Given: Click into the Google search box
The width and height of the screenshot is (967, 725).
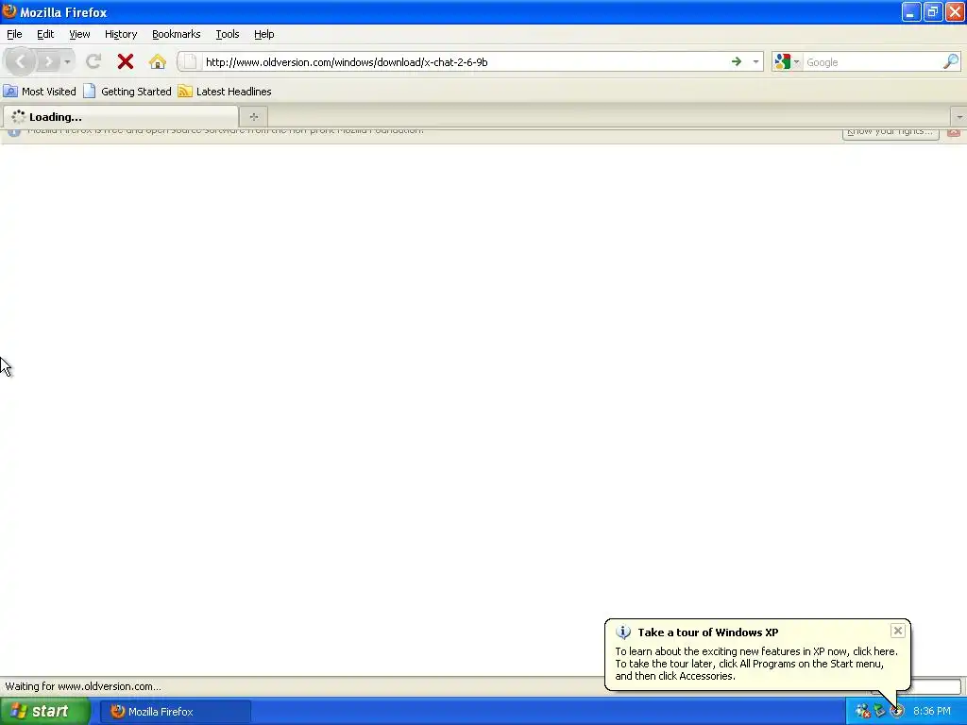Looking at the screenshot, I should (x=873, y=62).
